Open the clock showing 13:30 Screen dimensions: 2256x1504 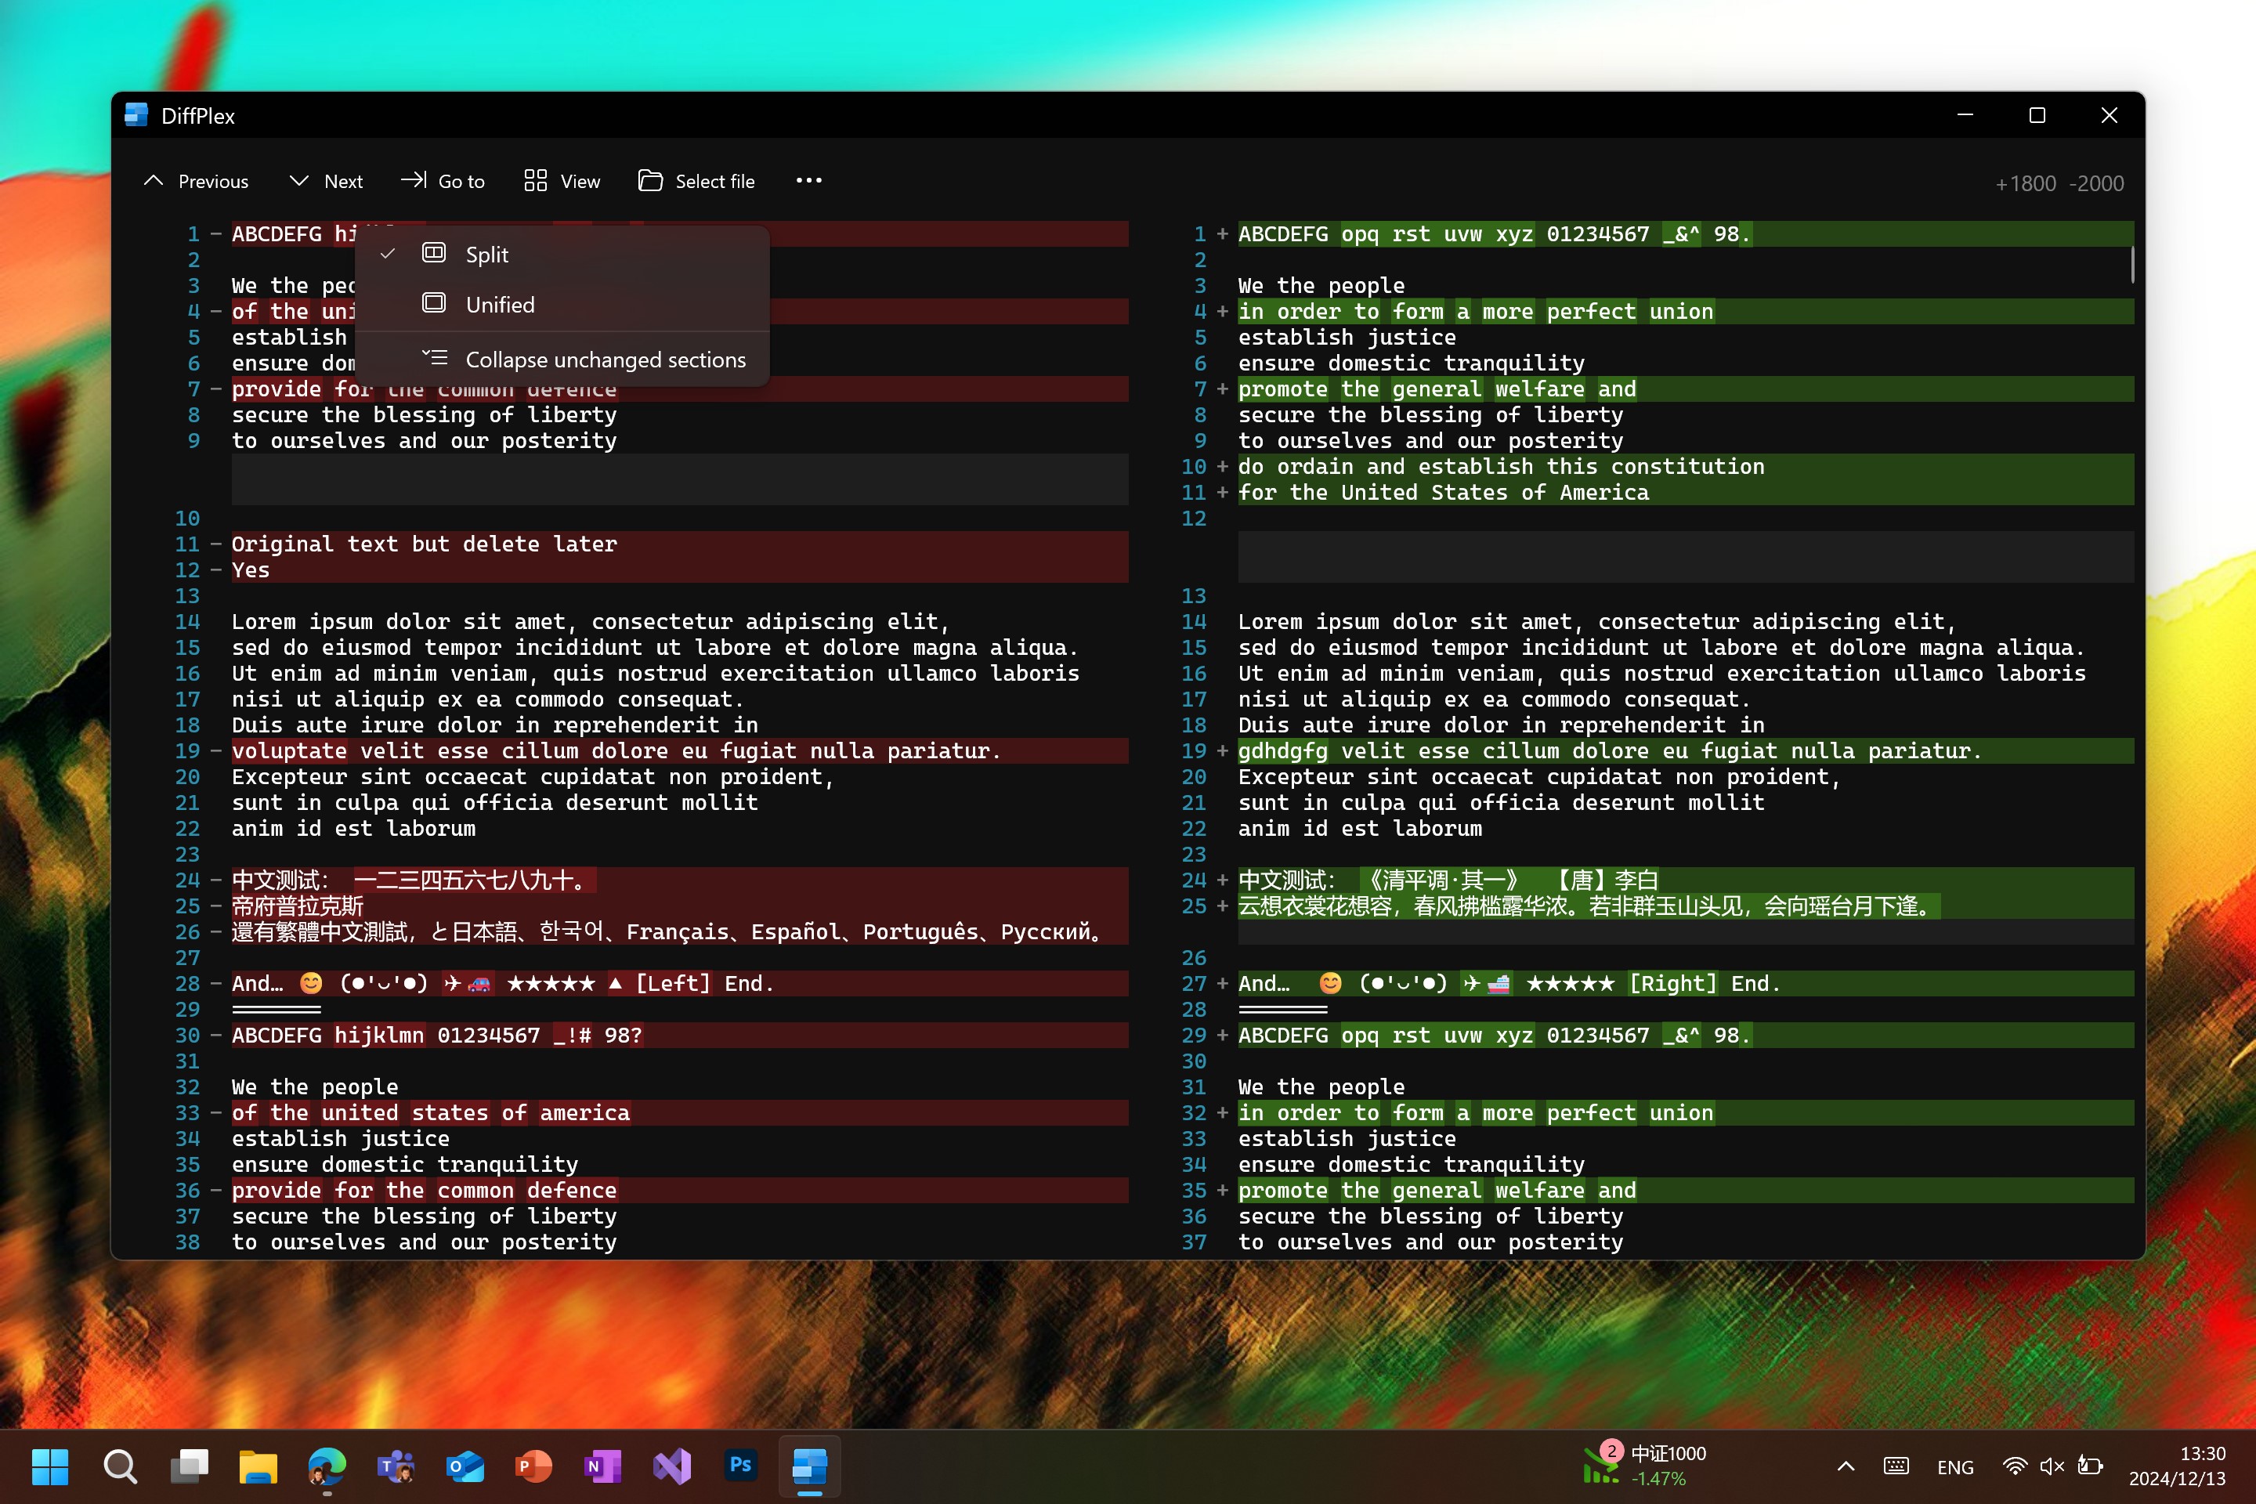[2176, 1466]
